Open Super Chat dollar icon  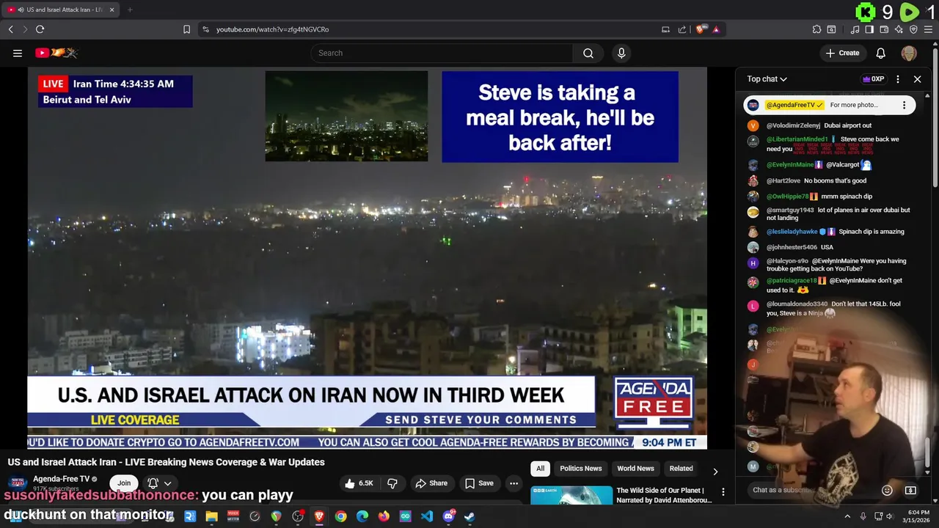910,491
